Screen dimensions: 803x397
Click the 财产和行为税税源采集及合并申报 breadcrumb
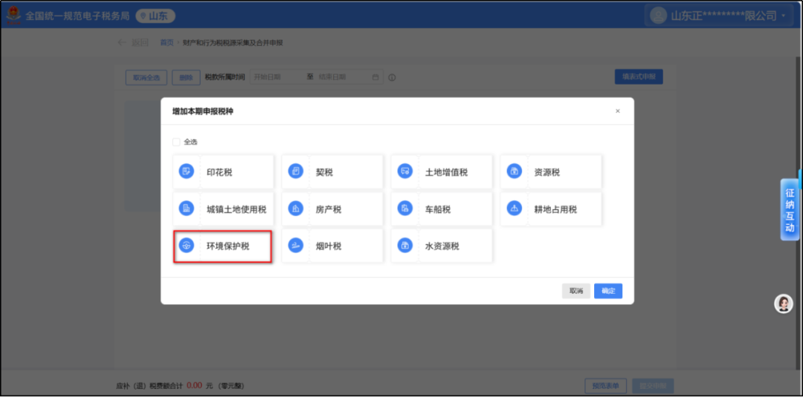click(x=233, y=43)
